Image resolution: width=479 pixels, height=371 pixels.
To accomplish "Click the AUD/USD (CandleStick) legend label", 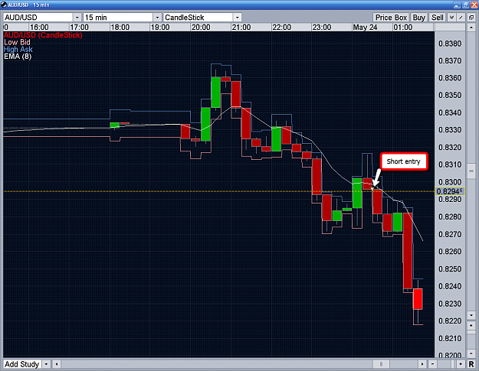I will pos(43,35).
